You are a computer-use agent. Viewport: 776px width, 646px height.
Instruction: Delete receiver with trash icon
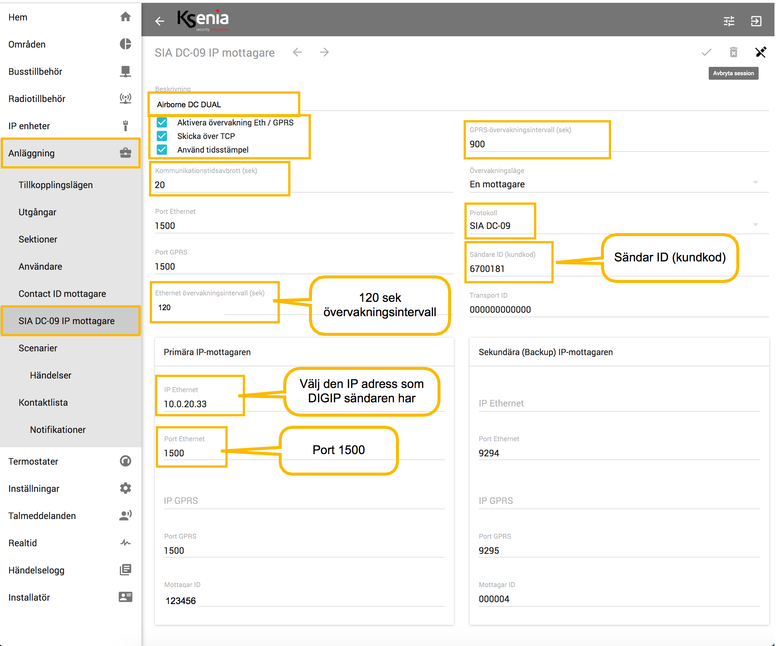click(734, 53)
